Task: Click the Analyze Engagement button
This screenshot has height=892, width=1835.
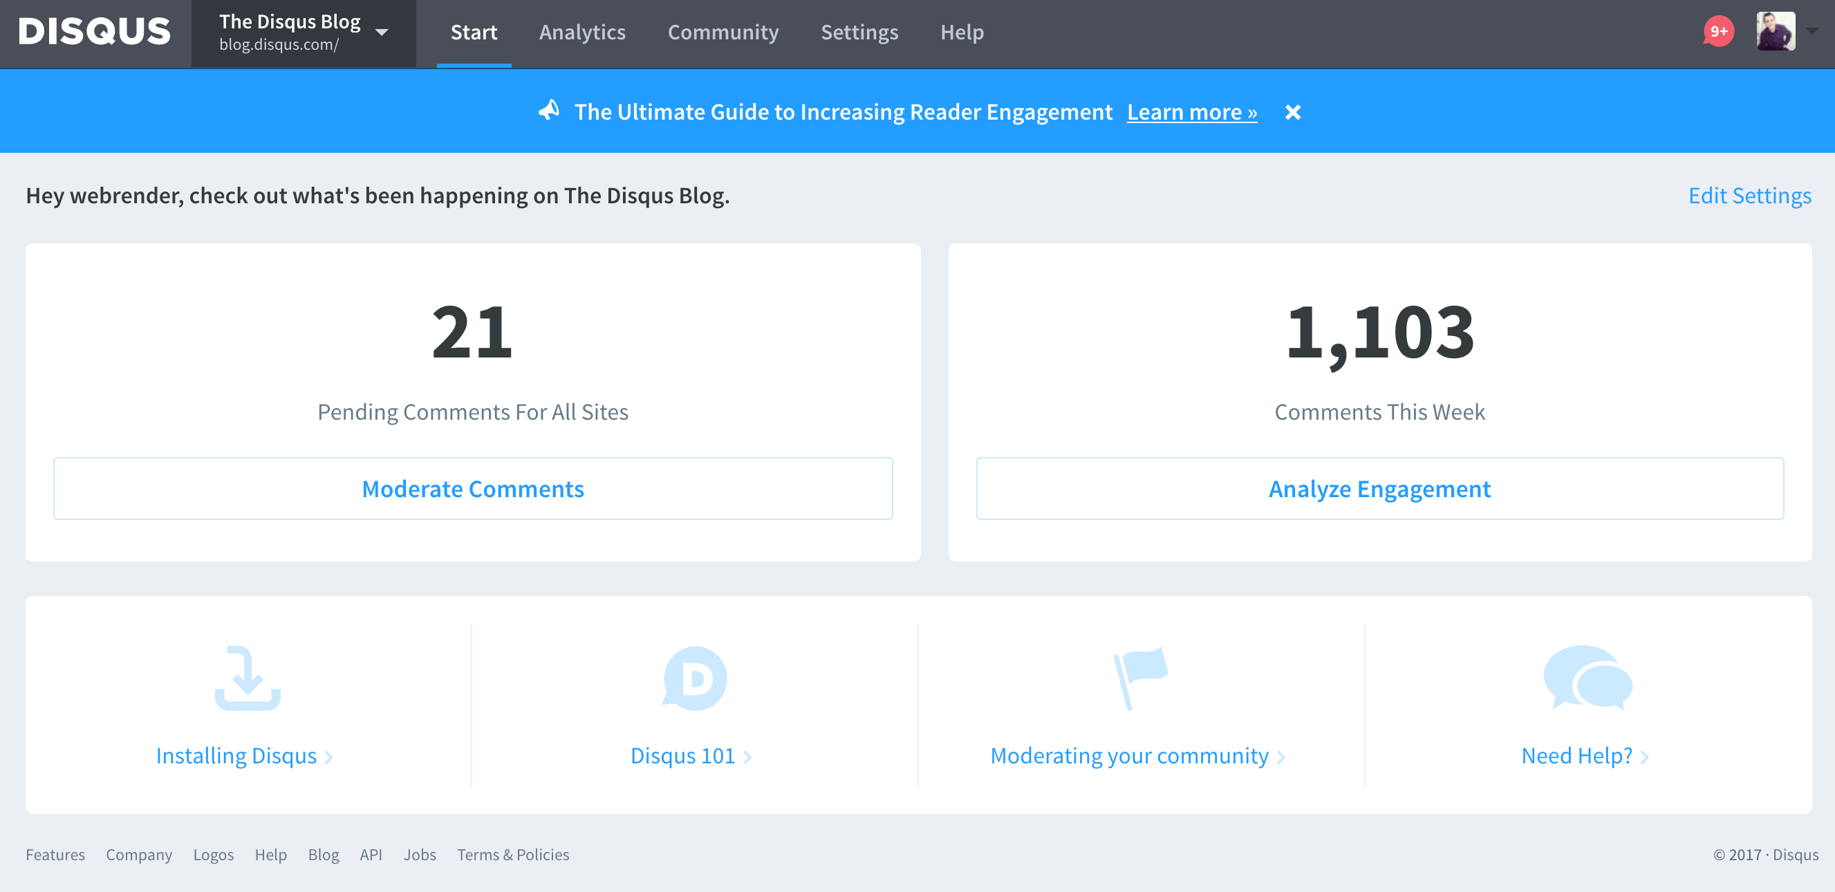Action: [x=1380, y=489]
